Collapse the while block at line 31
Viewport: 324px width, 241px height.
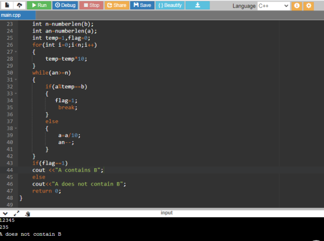16,80
